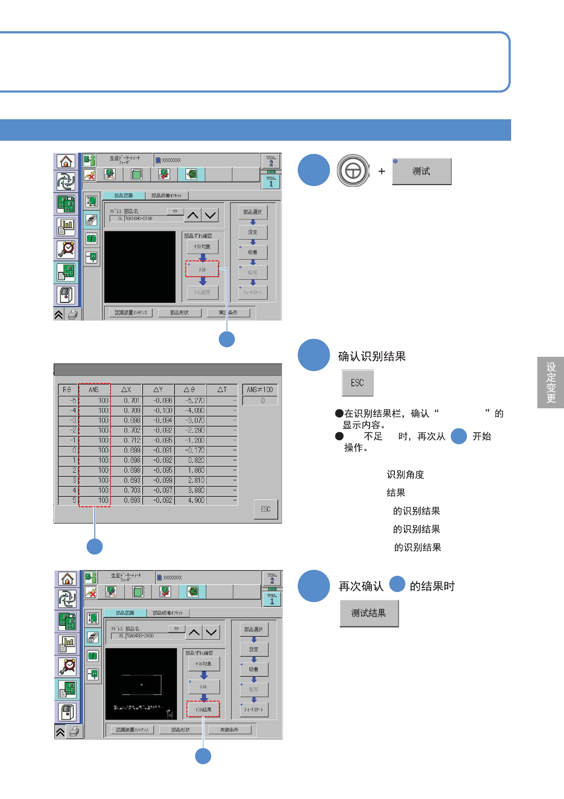Click 認識装置メンテナンス in top screen (7GA16H0-0190)
Image resolution: width=564 pixels, height=799 pixels.
click(x=131, y=312)
